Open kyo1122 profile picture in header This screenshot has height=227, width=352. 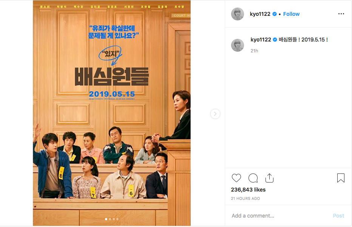[x=238, y=14]
